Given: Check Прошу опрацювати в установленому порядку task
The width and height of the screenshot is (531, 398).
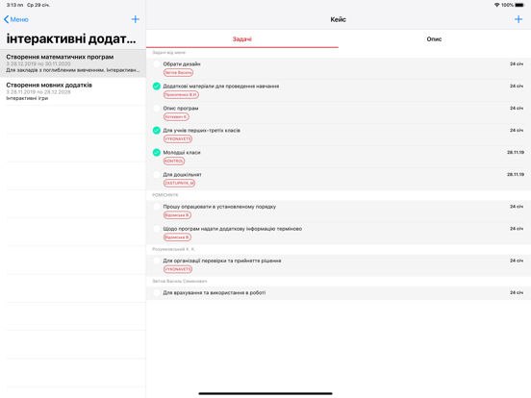Looking at the screenshot, I should (x=157, y=207).
